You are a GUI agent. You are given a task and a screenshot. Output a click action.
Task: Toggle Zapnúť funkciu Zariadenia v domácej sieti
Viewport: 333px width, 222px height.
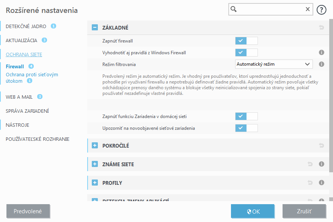tap(246, 116)
